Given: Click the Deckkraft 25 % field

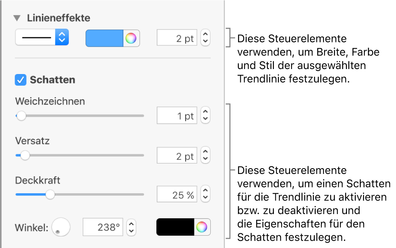Looking at the screenshot, I should click(x=177, y=195).
